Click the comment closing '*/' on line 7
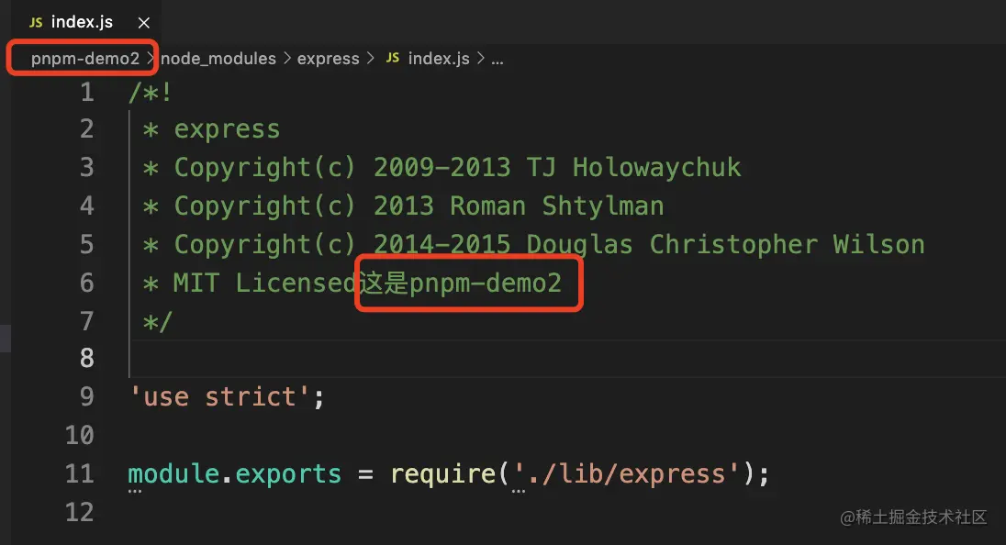 [158, 320]
